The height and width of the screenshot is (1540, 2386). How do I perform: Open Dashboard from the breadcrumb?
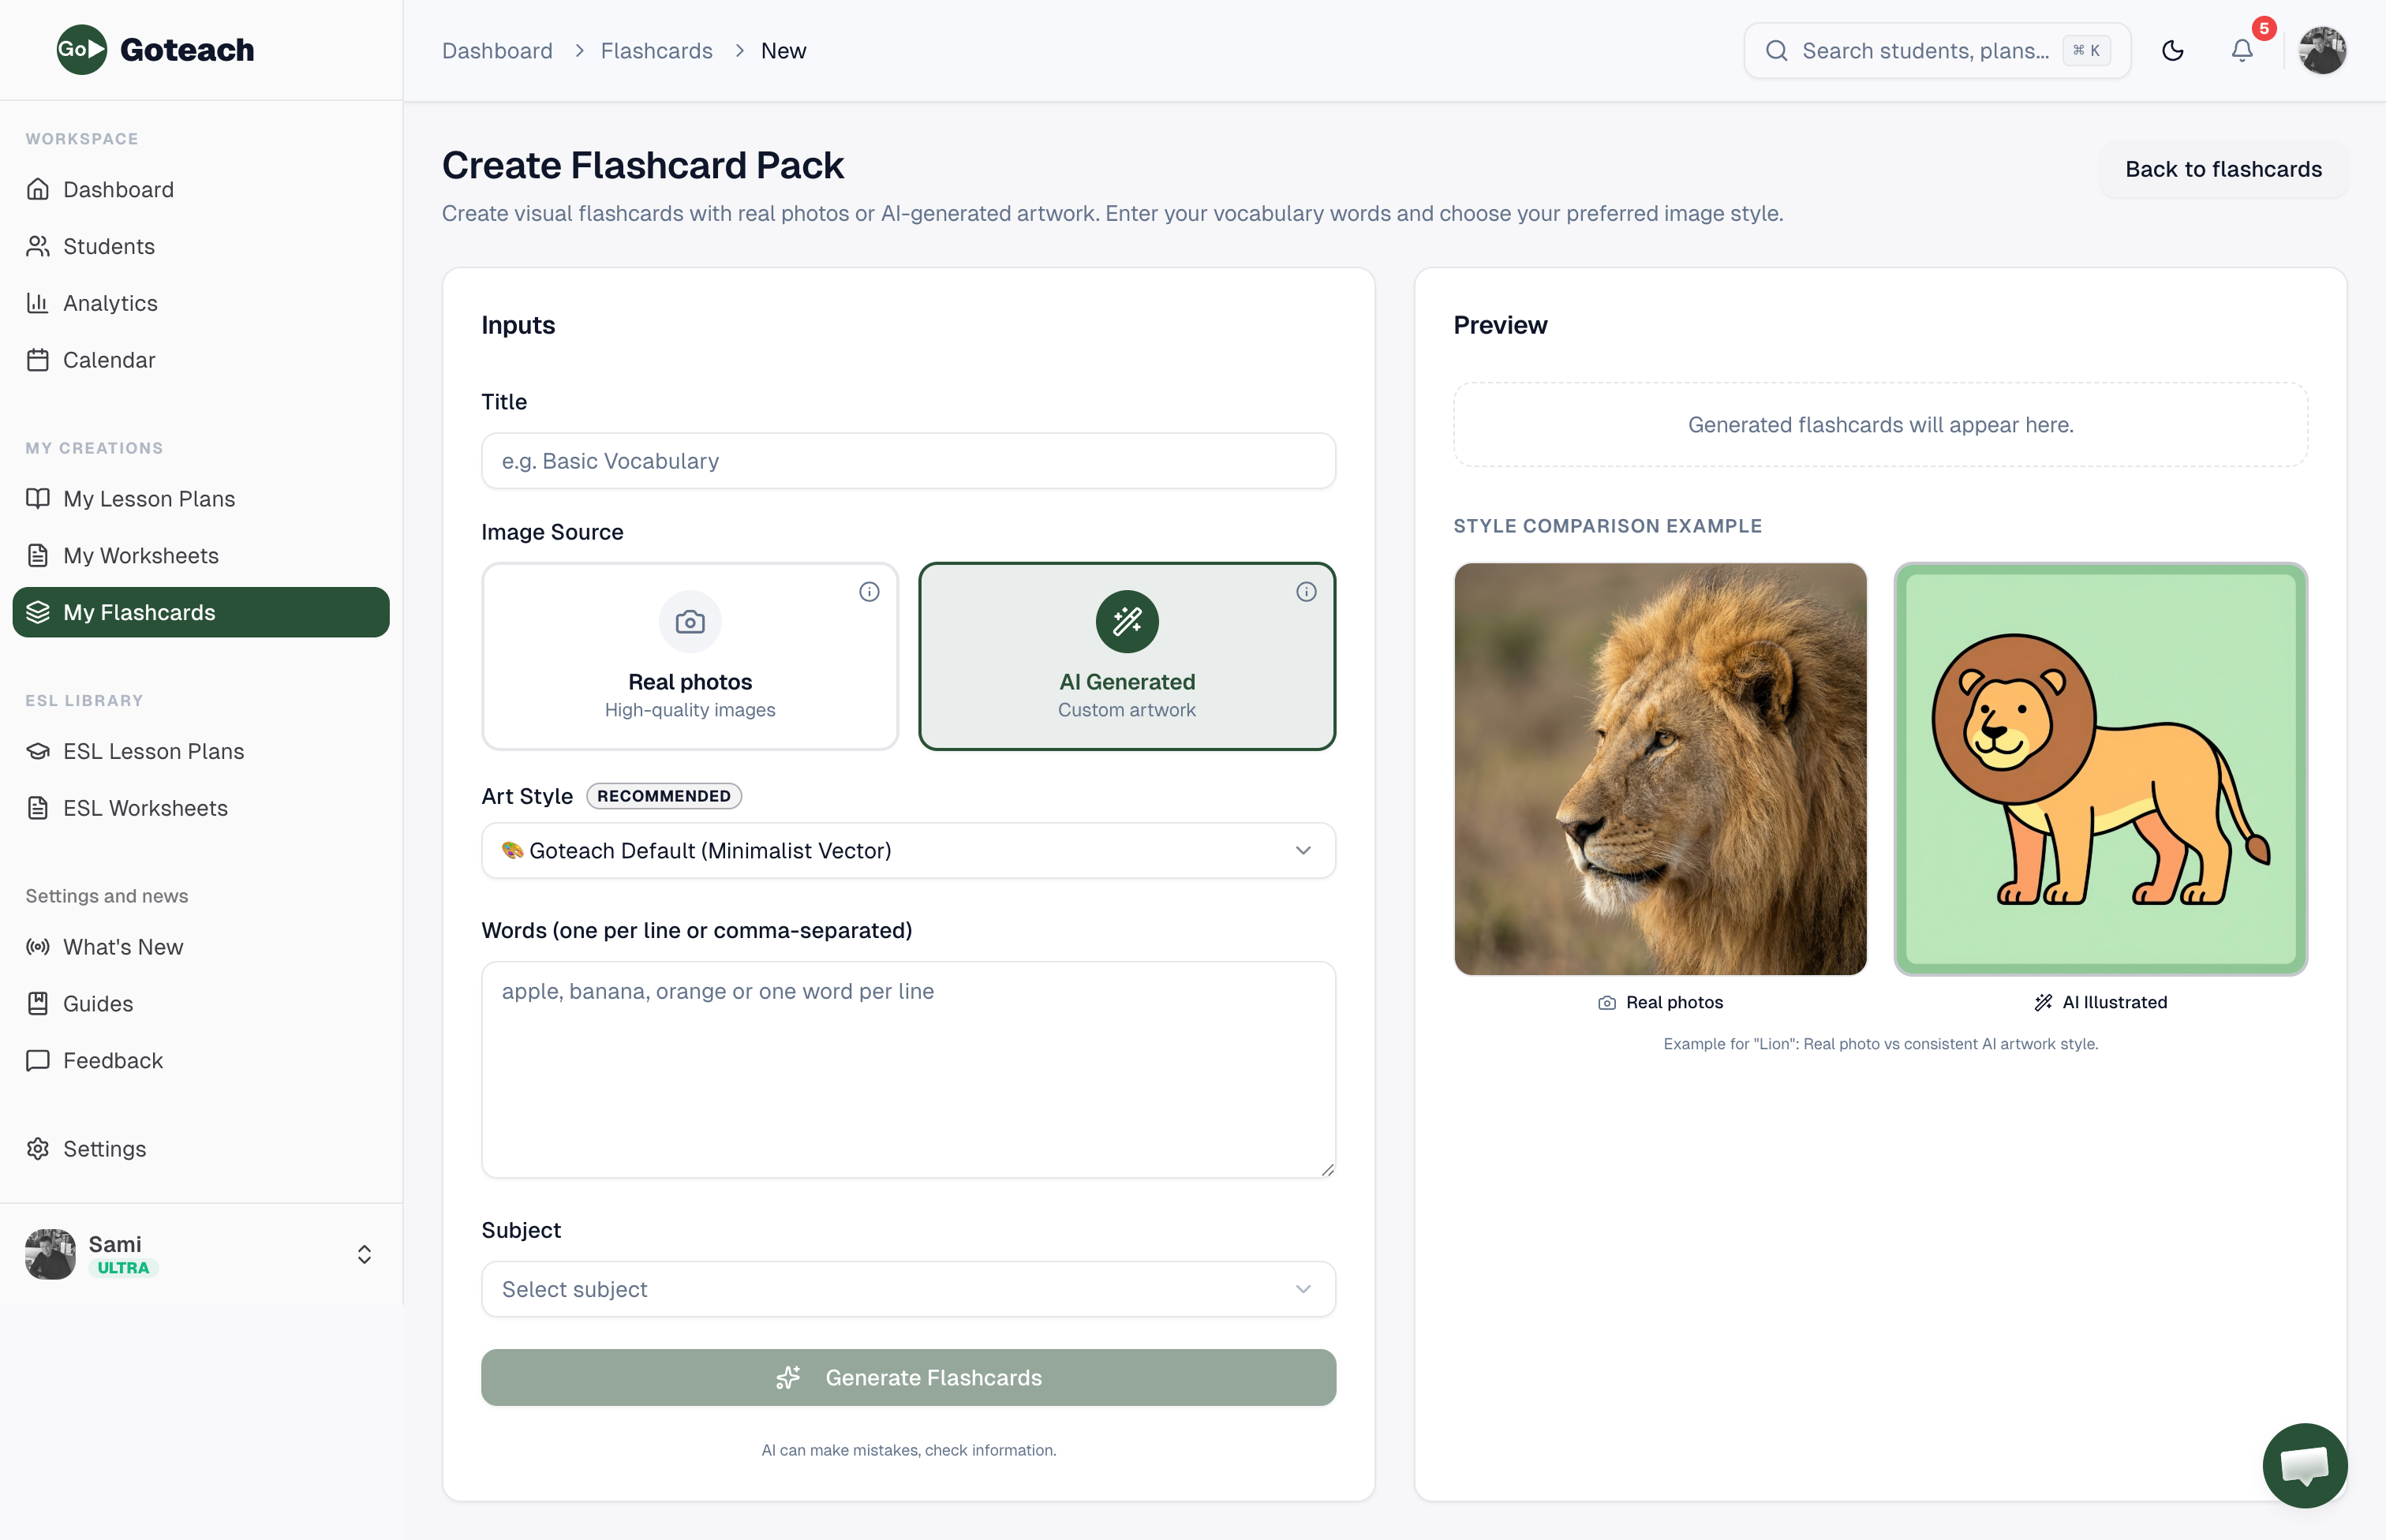point(497,50)
